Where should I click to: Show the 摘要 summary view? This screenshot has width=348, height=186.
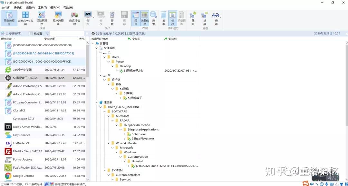[x=164, y=19]
